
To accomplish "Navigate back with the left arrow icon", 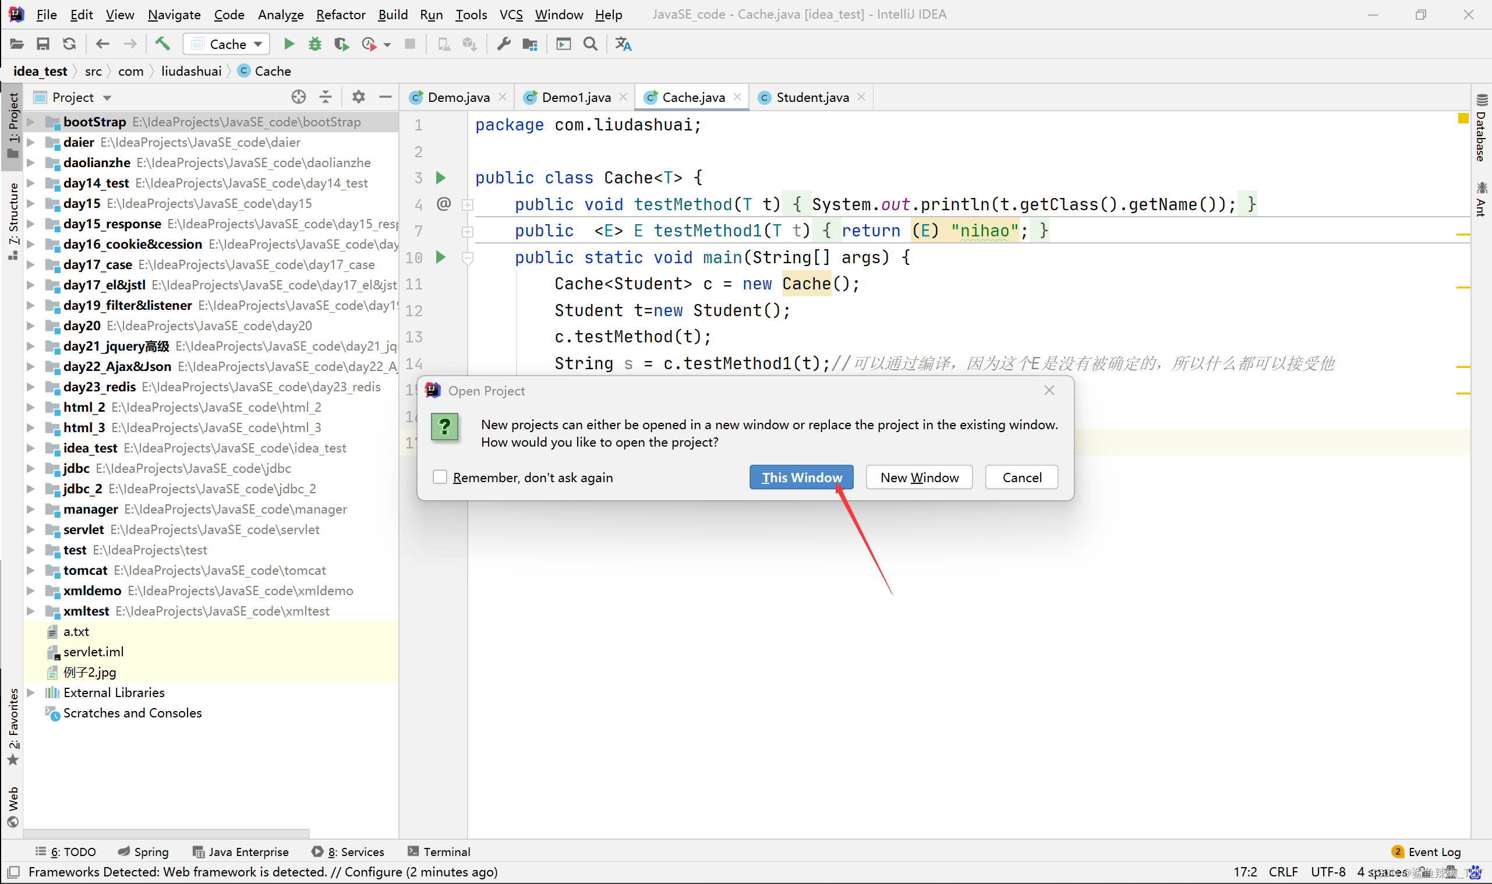I will [x=102, y=44].
